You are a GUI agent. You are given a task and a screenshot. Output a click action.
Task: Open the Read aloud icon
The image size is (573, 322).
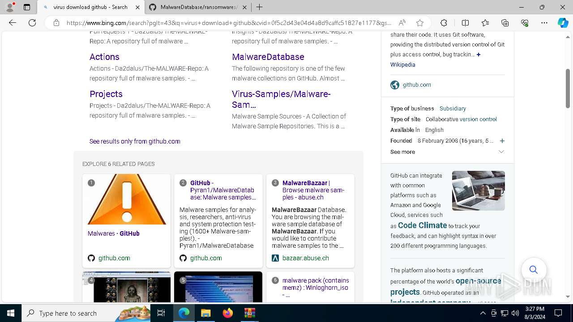pyautogui.click(x=402, y=23)
